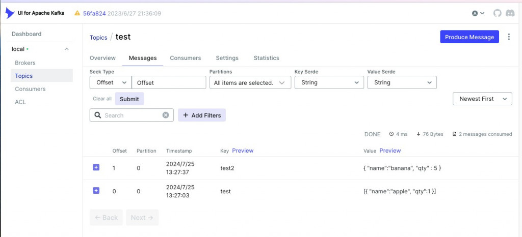The image size is (522, 237).
Task: Open the Partitions selection dropdown
Action: (250, 82)
